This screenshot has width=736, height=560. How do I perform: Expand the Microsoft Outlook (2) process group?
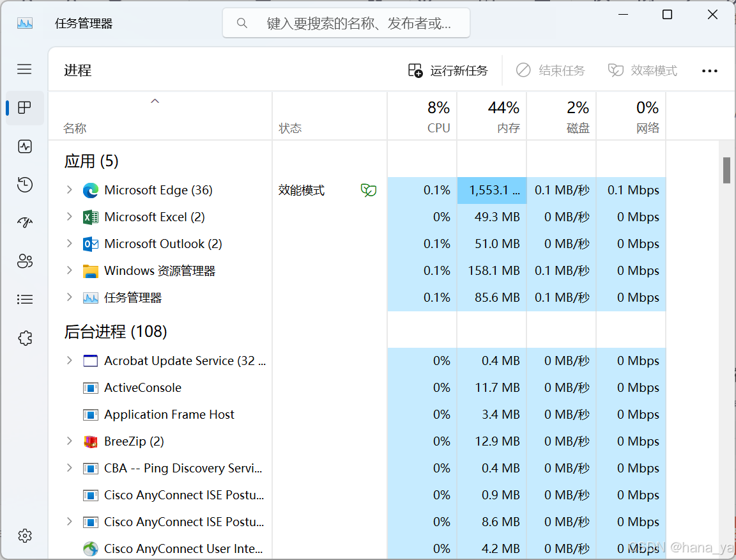pos(70,244)
